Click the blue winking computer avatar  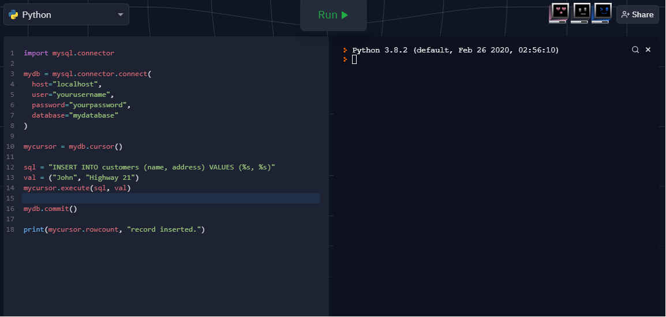[601, 13]
